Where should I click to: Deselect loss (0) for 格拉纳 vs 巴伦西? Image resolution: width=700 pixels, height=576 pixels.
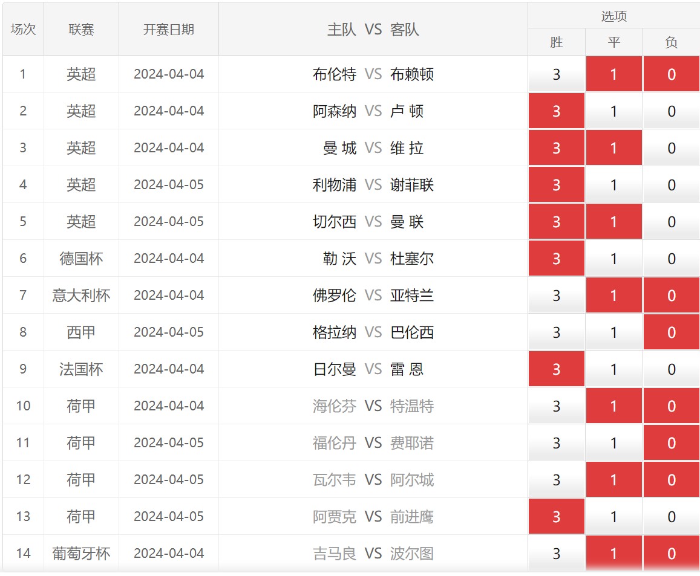click(672, 332)
